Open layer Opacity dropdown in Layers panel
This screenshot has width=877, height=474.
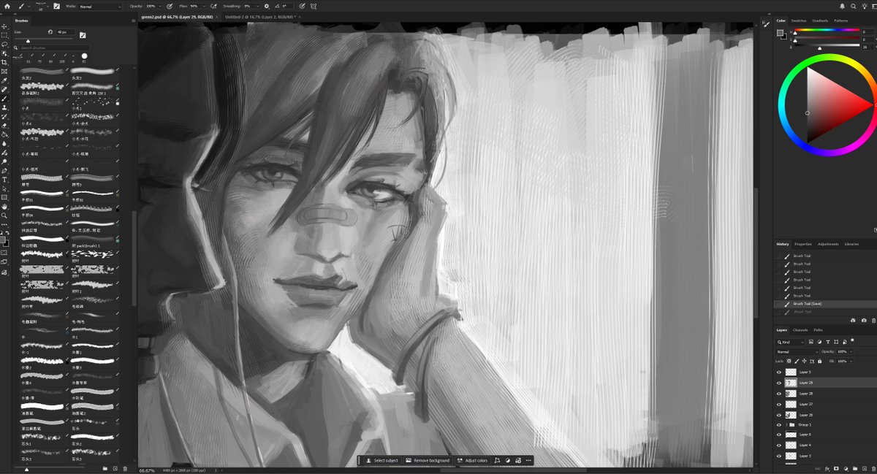tap(851, 351)
